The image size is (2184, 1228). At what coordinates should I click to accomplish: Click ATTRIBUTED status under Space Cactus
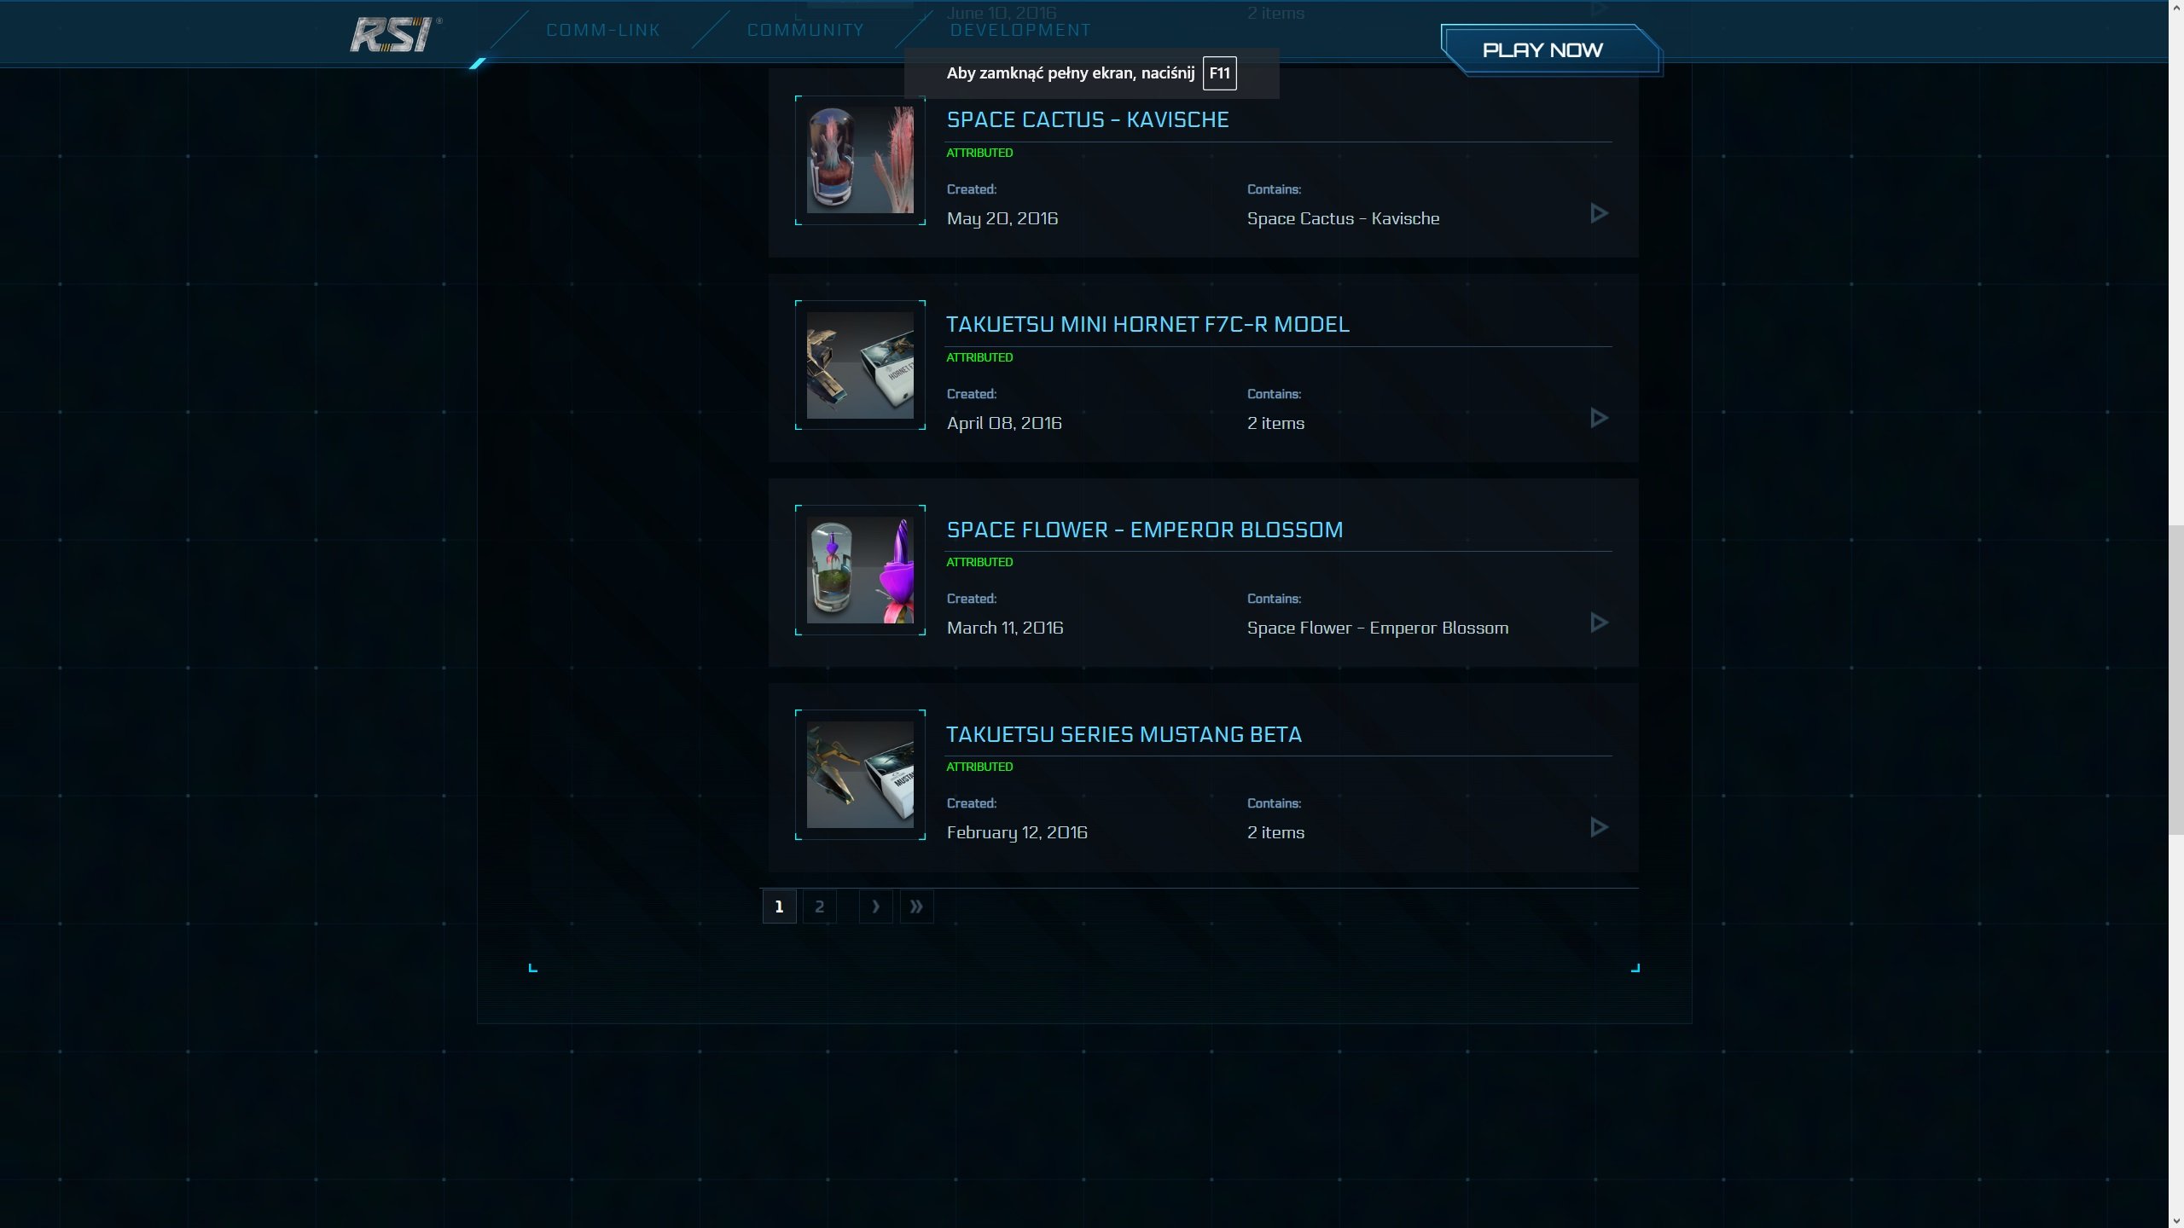(x=979, y=153)
